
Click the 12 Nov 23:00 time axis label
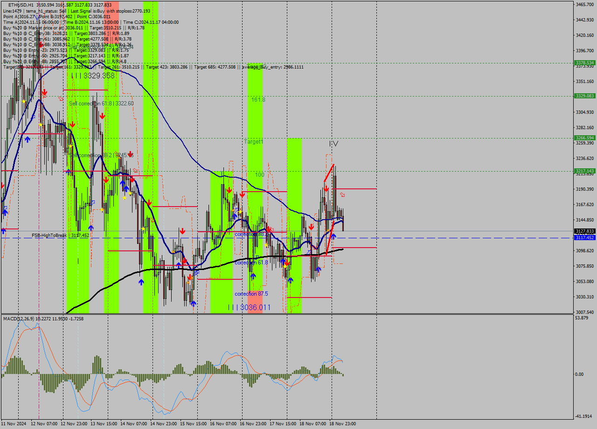[x=74, y=424]
